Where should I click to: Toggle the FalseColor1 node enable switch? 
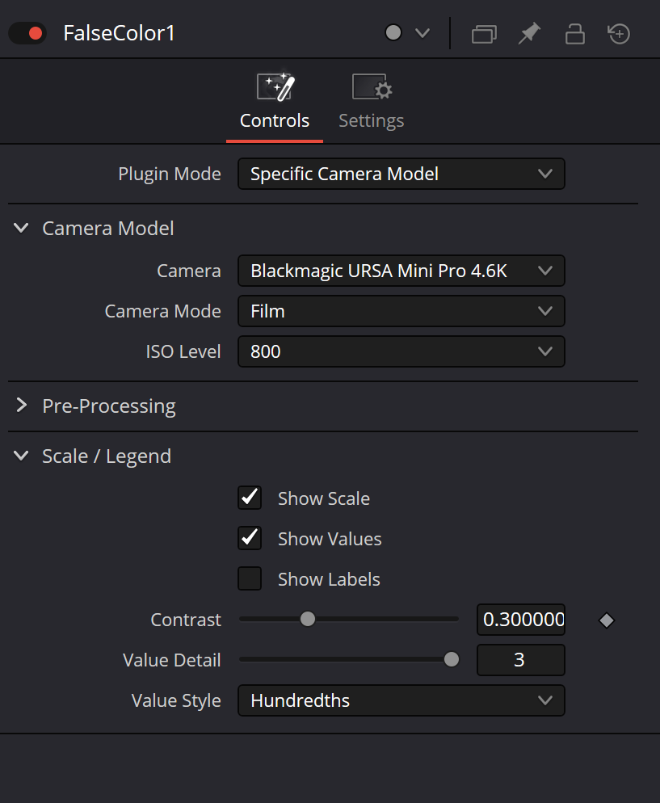coord(27,33)
